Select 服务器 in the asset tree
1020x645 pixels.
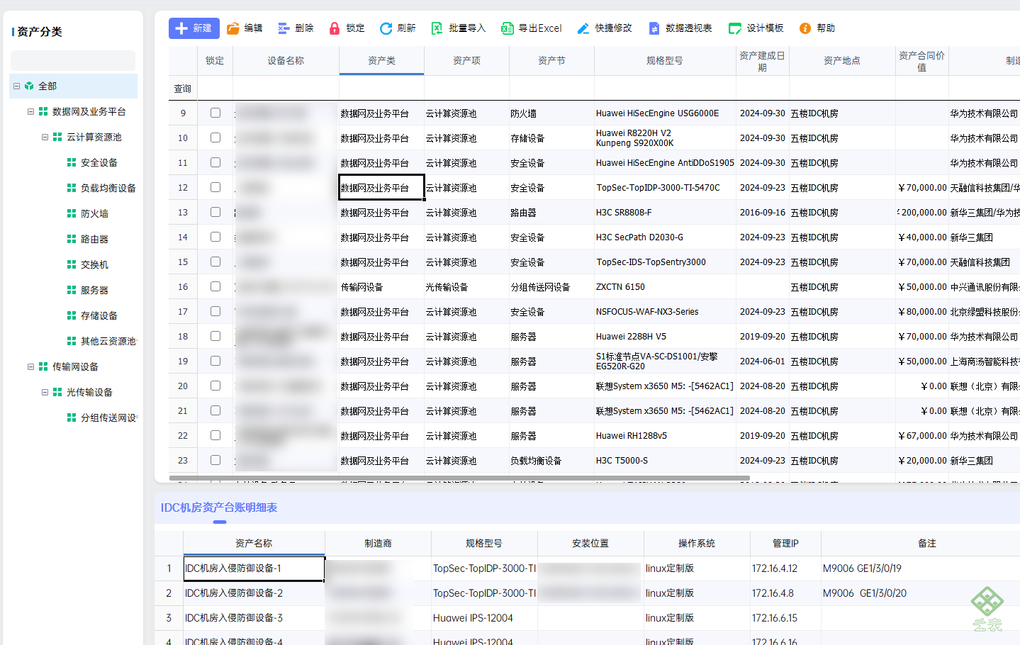click(x=94, y=291)
